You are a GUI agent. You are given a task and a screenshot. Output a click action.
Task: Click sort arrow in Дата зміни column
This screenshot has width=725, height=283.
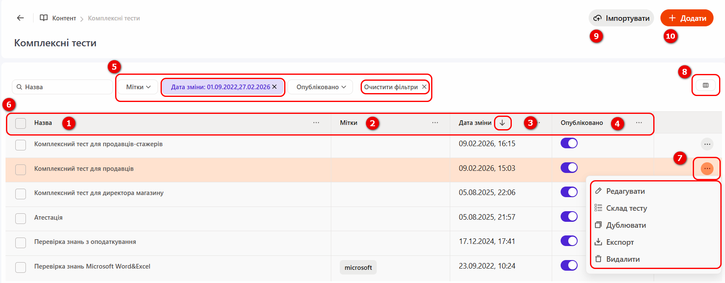502,123
